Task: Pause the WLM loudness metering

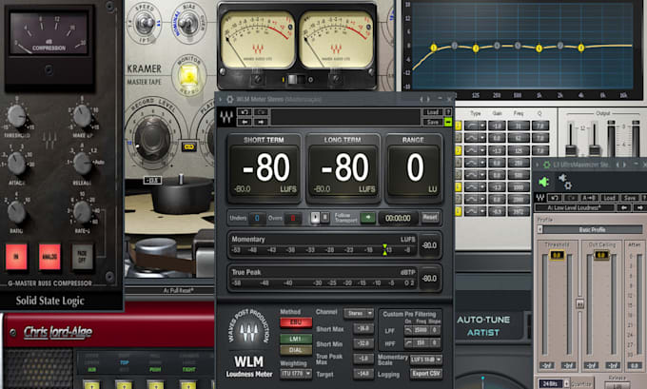Action: tap(324, 218)
